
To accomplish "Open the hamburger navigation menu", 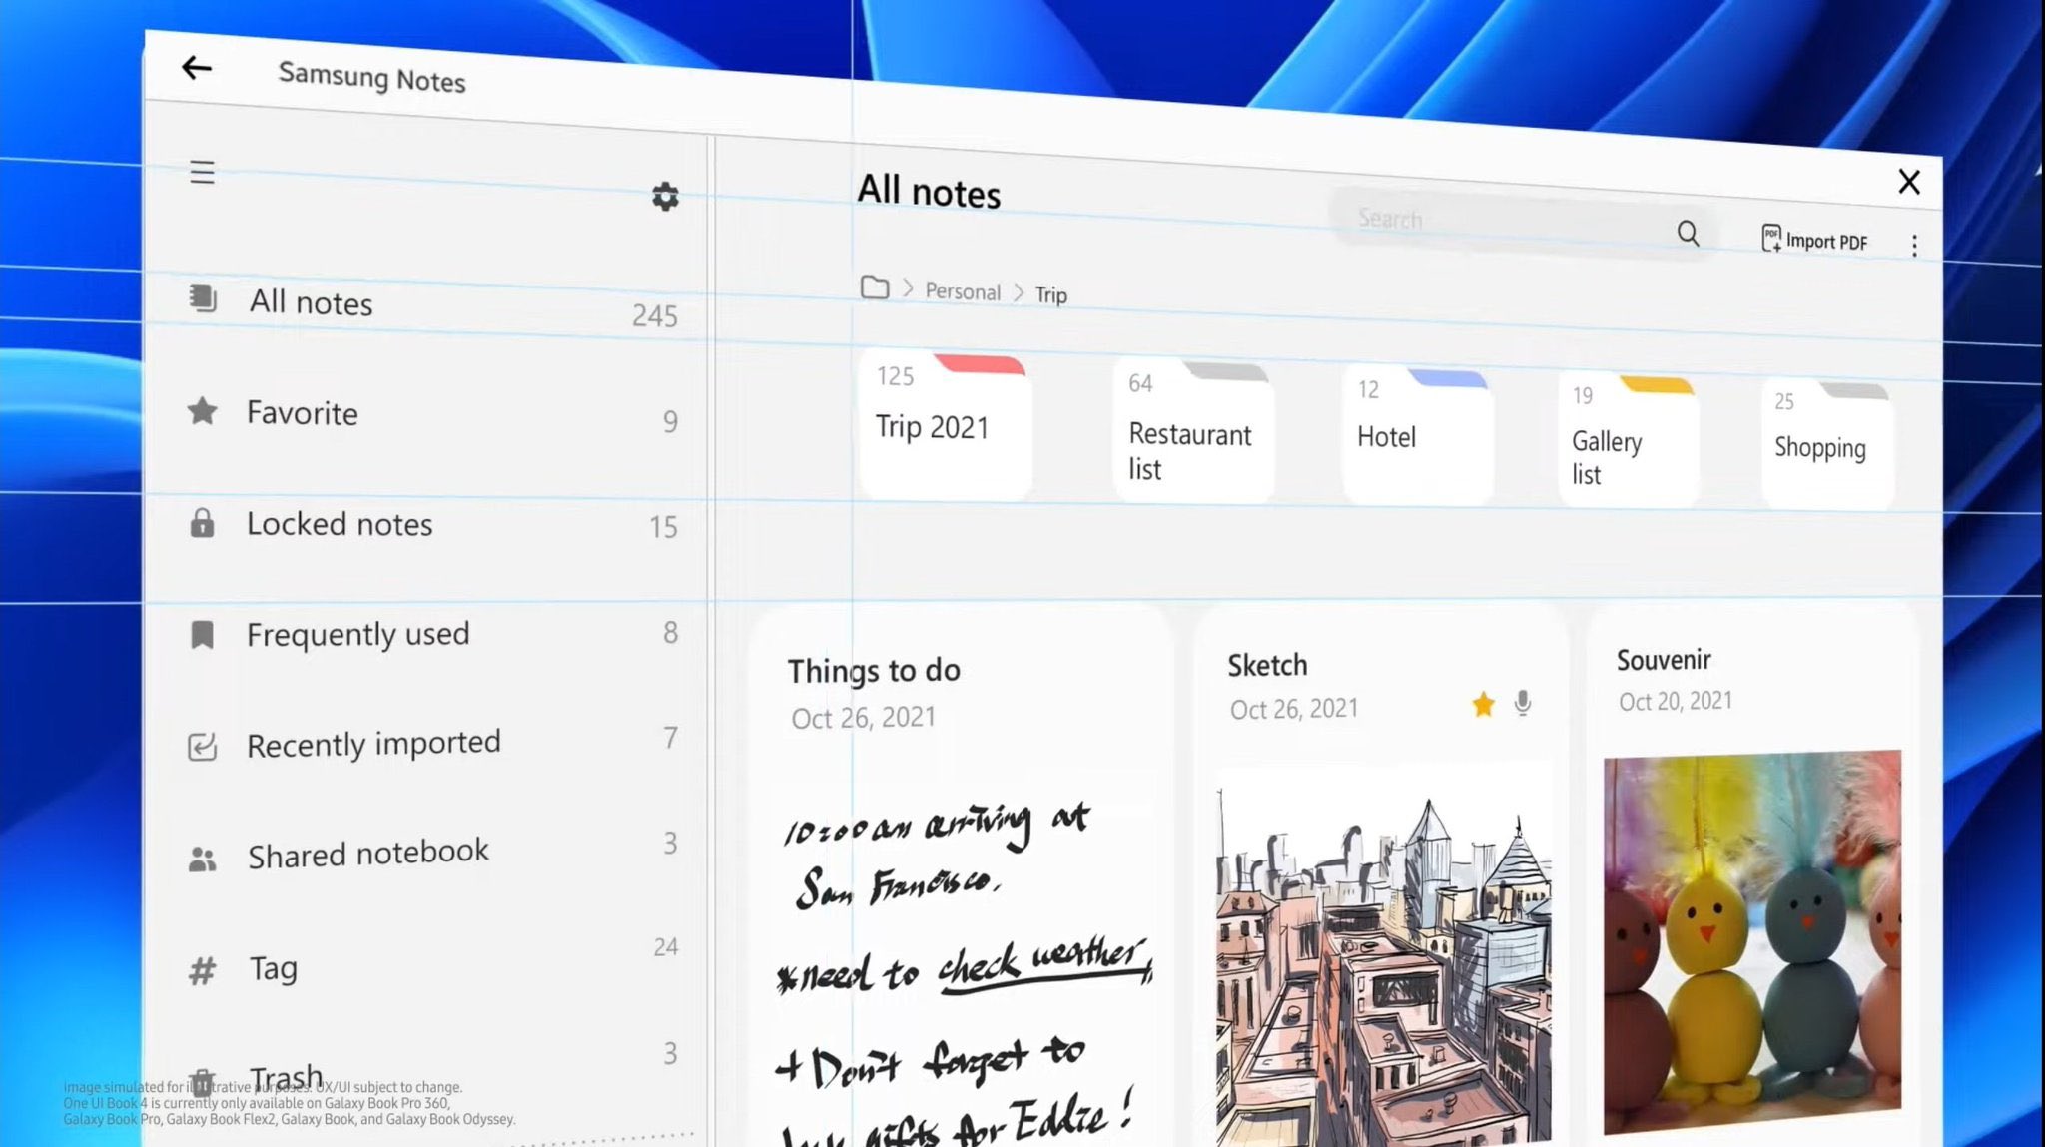I will (202, 172).
